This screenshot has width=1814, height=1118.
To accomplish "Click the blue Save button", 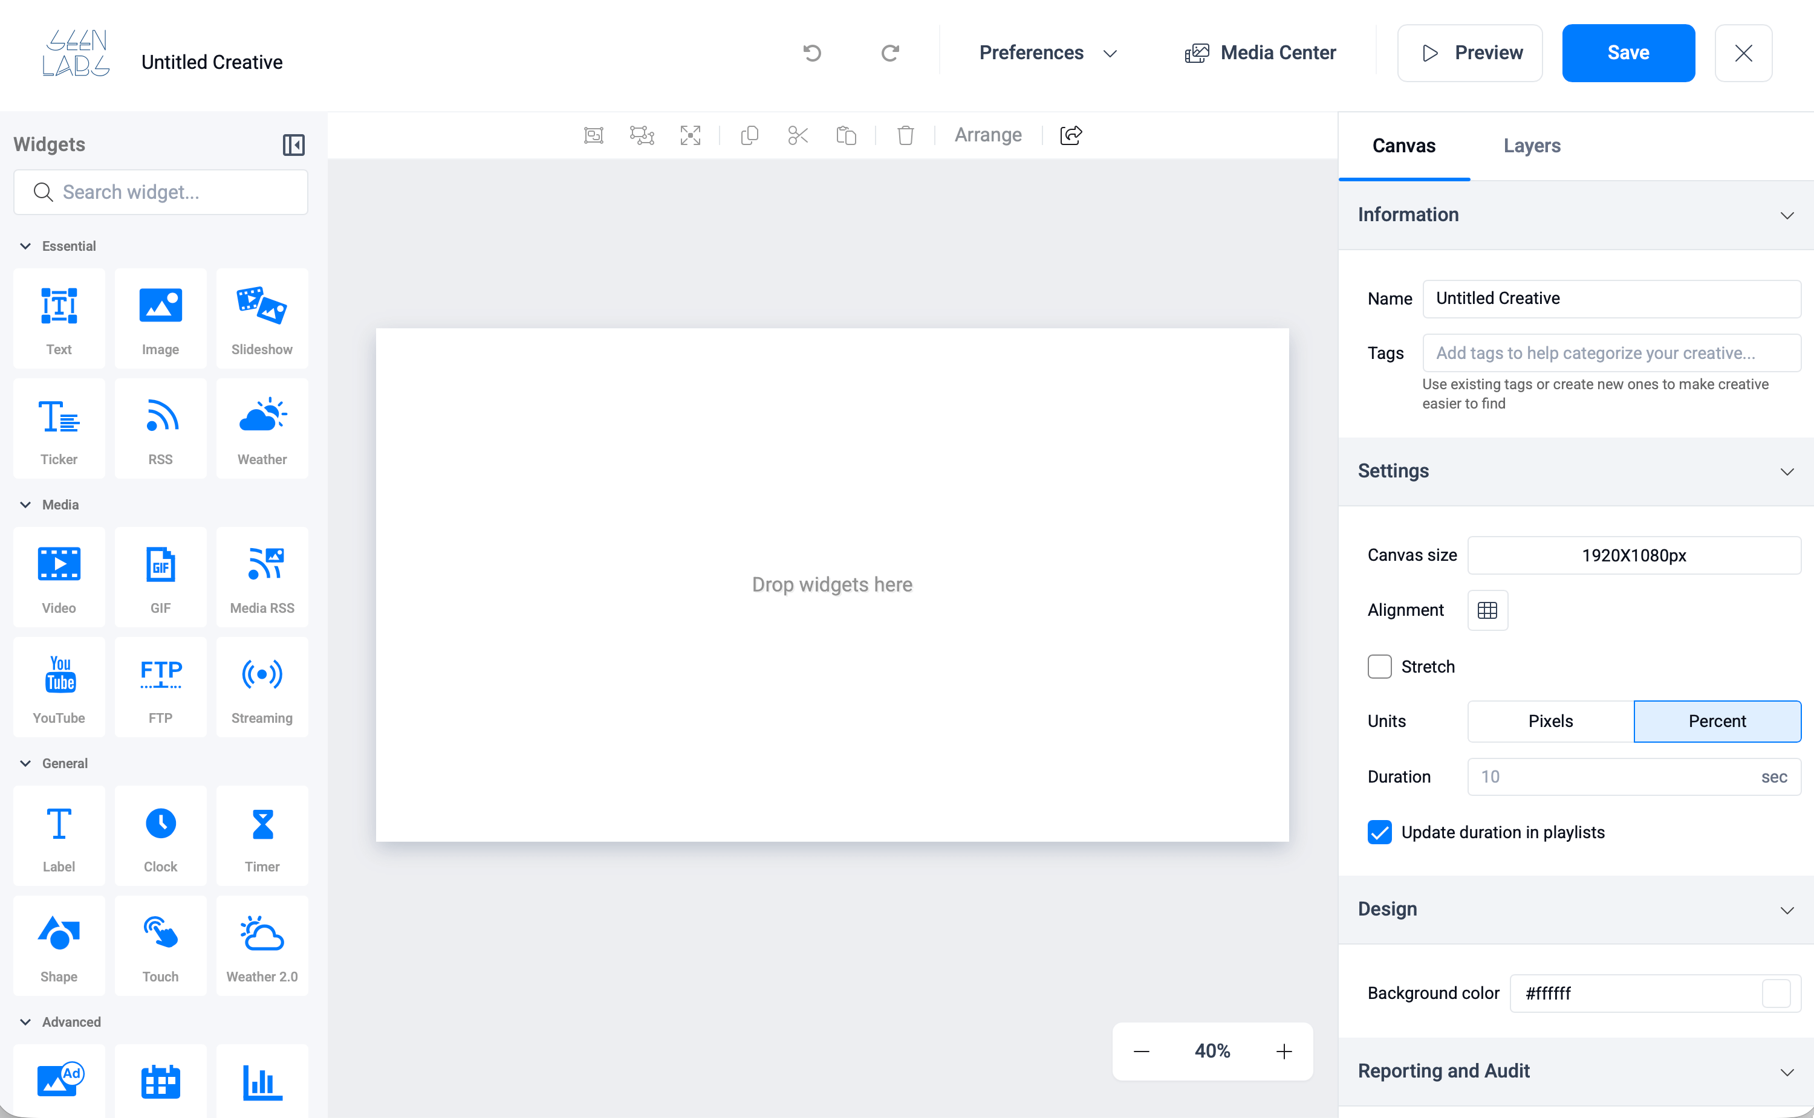I will click(x=1628, y=53).
